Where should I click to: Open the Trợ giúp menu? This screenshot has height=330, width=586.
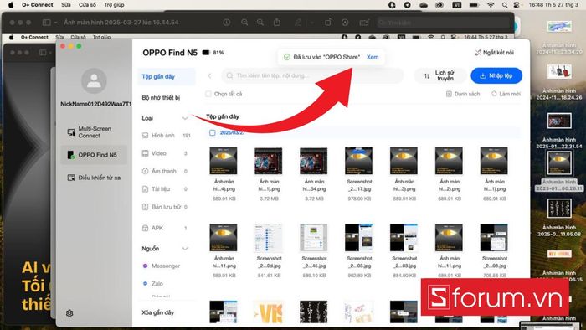114,5
